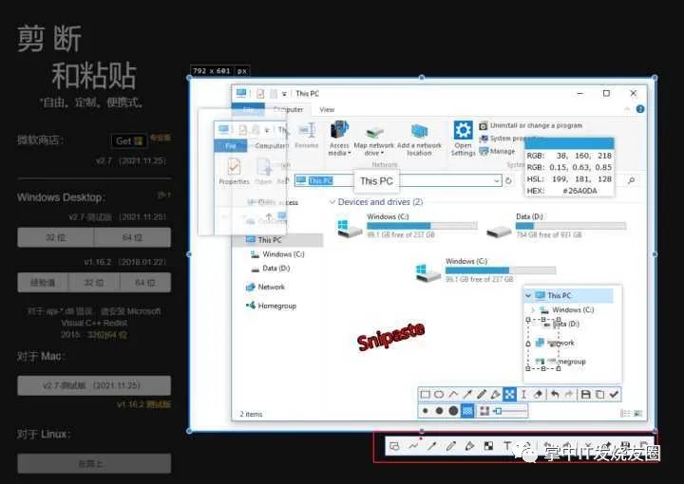Choose the medium brush size dot

click(439, 411)
